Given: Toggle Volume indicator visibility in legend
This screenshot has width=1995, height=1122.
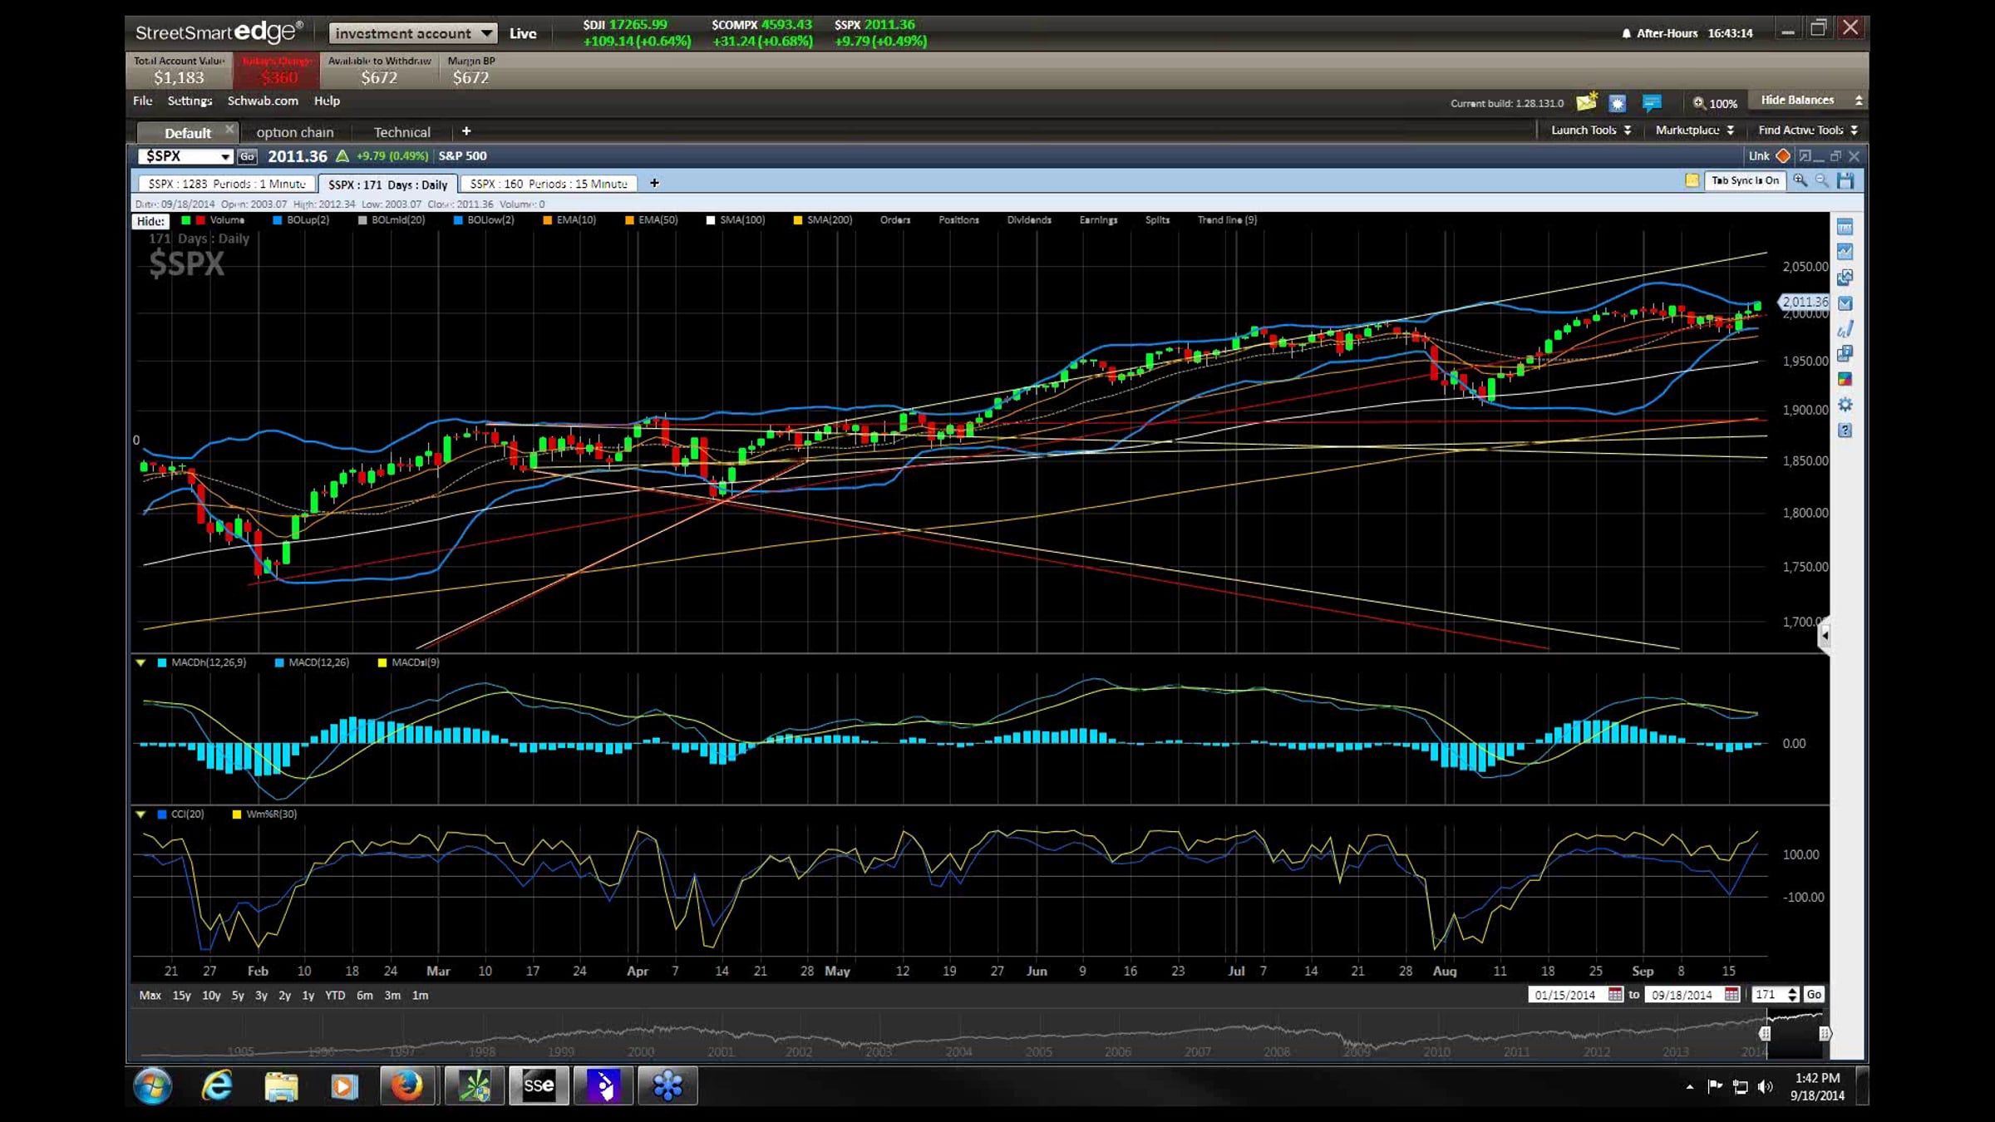Looking at the screenshot, I should (226, 220).
